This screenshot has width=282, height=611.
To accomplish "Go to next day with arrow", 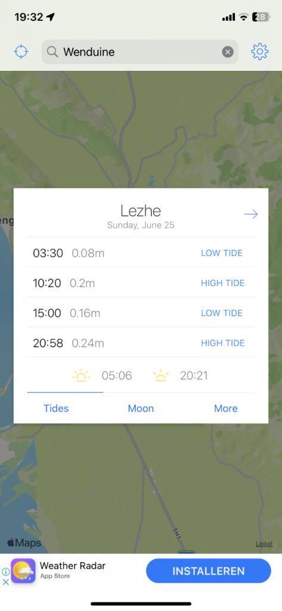I will tap(251, 214).
